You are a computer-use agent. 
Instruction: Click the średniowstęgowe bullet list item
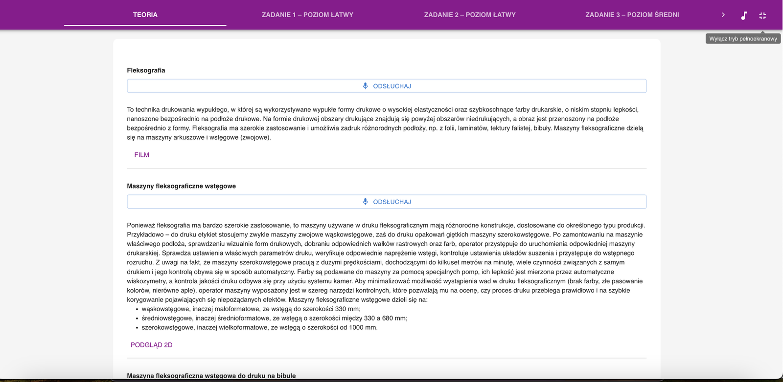274,318
